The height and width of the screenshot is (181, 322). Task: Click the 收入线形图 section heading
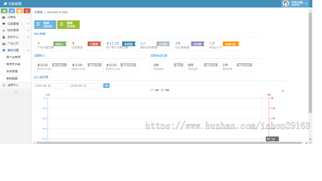click(x=41, y=77)
